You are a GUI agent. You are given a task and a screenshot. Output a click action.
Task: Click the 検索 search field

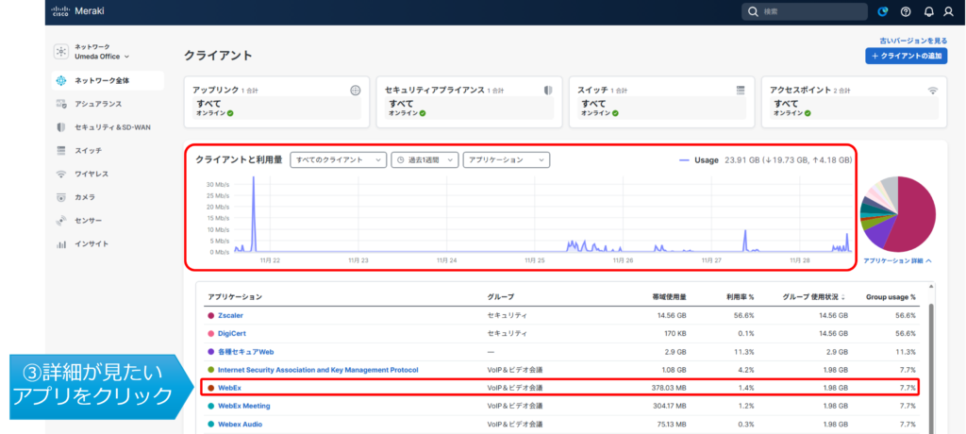(804, 11)
